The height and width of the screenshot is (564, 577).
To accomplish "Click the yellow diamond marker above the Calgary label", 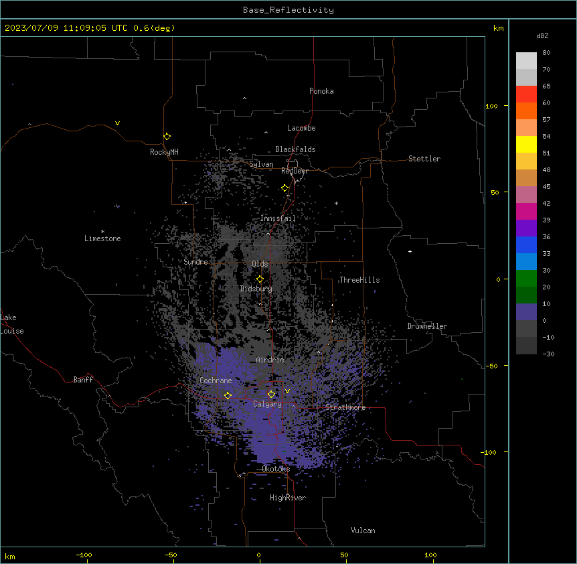I will coord(271,395).
